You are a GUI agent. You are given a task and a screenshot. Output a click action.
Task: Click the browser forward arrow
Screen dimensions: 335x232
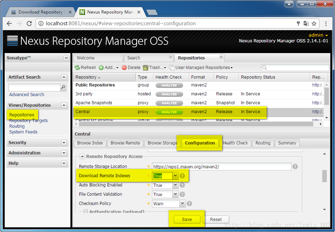click(x=19, y=23)
